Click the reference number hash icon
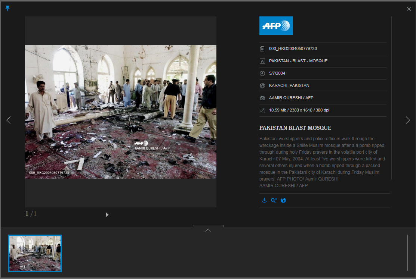The image size is (416, 279). (262, 49)
